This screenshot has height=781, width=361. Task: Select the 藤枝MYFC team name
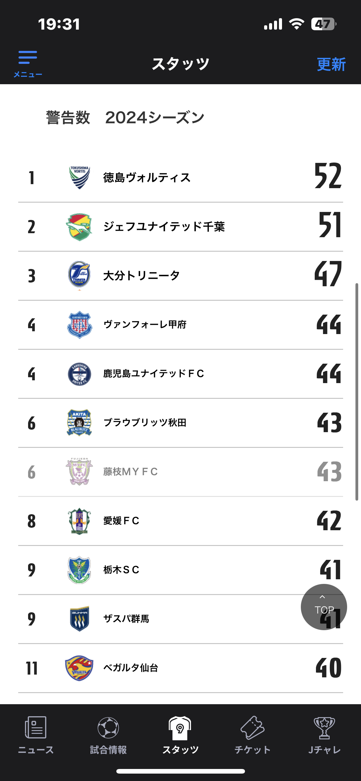131,472
